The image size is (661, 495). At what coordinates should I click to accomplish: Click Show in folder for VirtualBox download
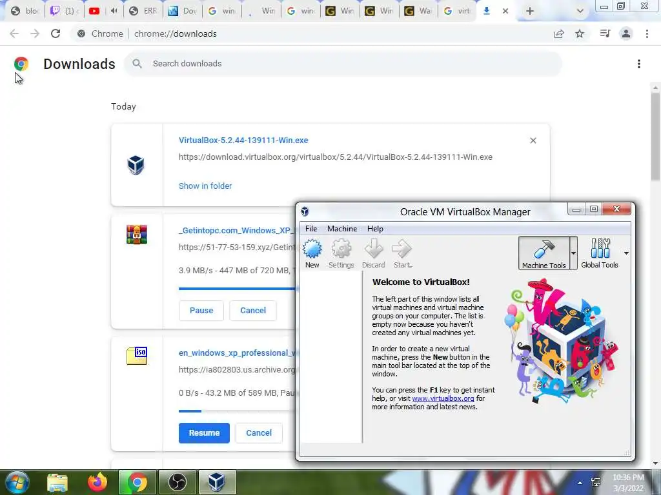point(205,186)
